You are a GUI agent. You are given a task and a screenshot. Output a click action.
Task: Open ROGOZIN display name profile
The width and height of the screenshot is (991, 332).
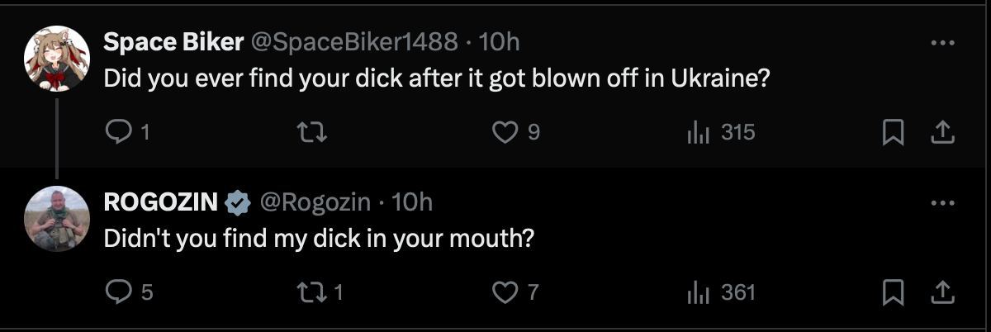pyautogui.click(x=161, y=202)
